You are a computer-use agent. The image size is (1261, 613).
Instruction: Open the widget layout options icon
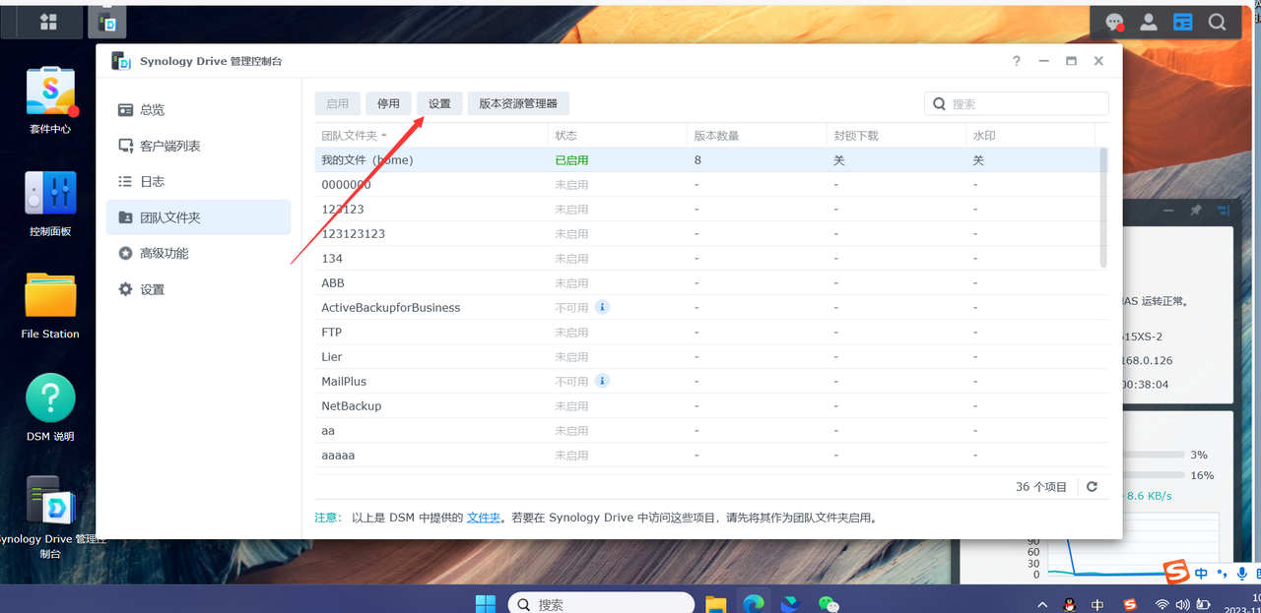tap(1224, 211)
